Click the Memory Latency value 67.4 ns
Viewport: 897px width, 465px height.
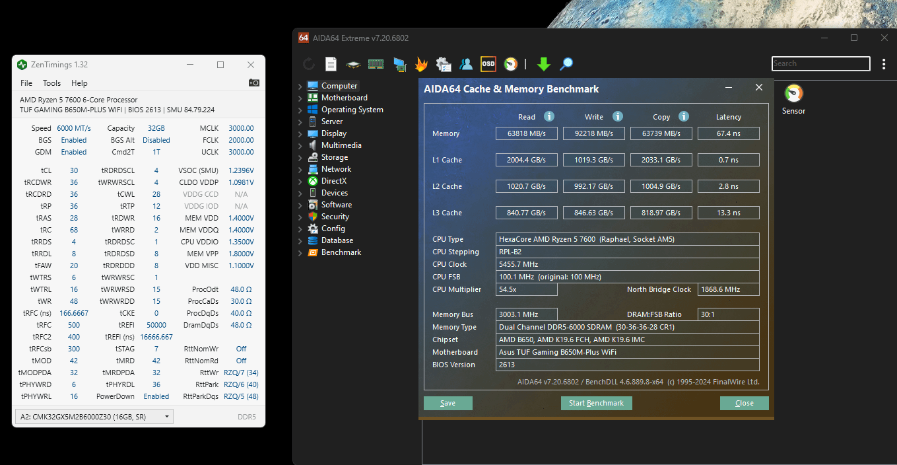[x=729, y=133]
